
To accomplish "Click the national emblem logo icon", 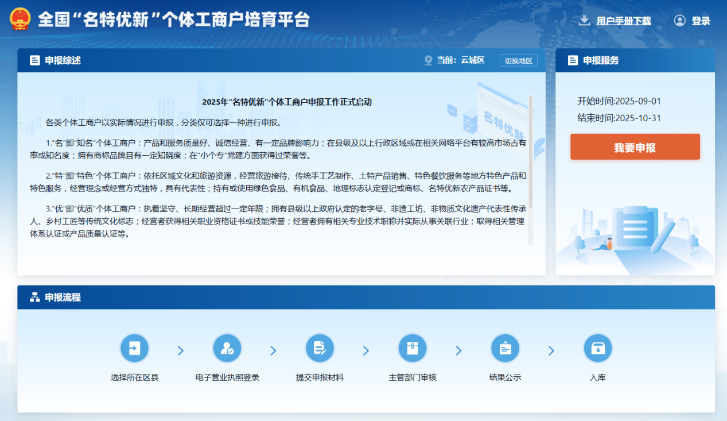I will click(21, 20).
